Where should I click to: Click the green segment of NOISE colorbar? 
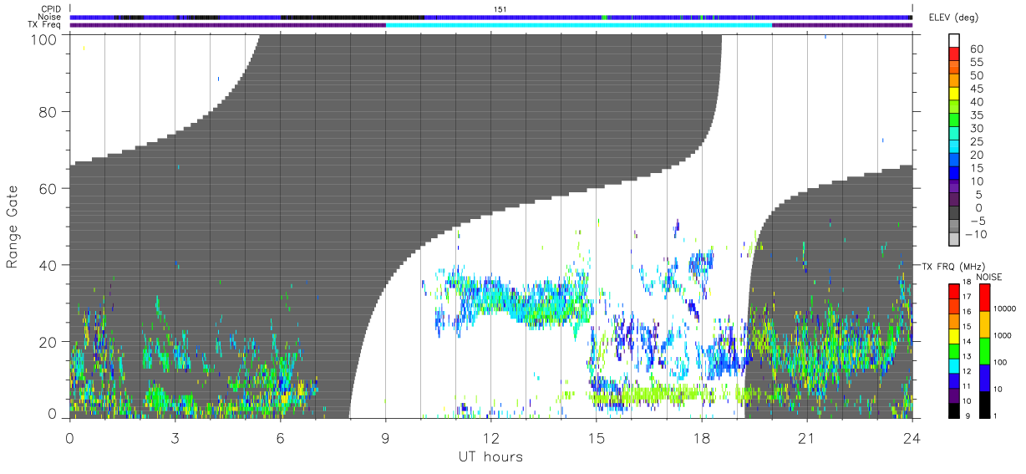[985, 351]
